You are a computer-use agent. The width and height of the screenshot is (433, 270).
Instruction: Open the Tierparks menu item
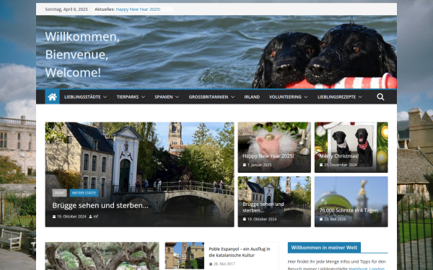128,97
